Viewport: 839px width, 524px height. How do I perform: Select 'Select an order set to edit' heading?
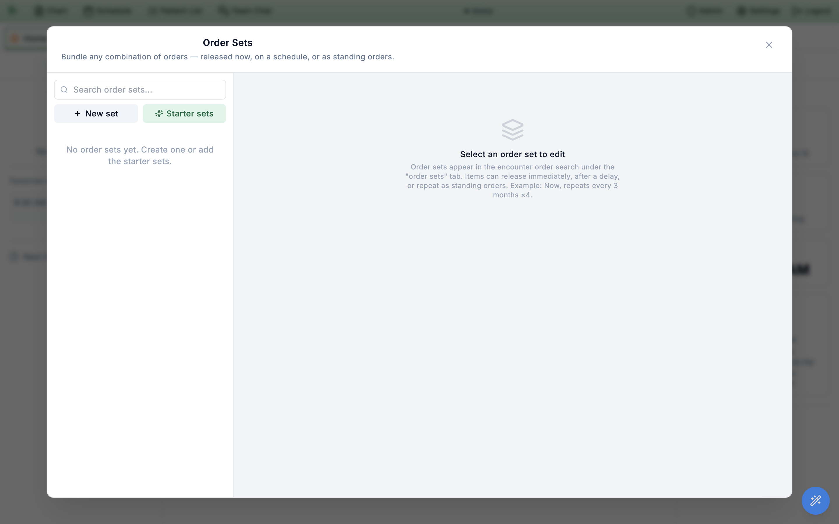click(512, 154)
